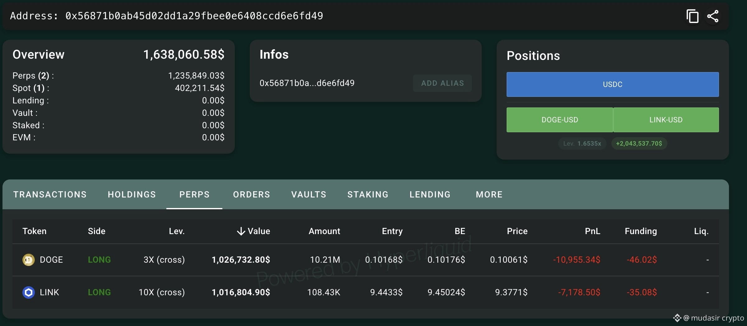Sort table by Side column header
The height and width of the screenshot is (326, 747).
(96, 231)
